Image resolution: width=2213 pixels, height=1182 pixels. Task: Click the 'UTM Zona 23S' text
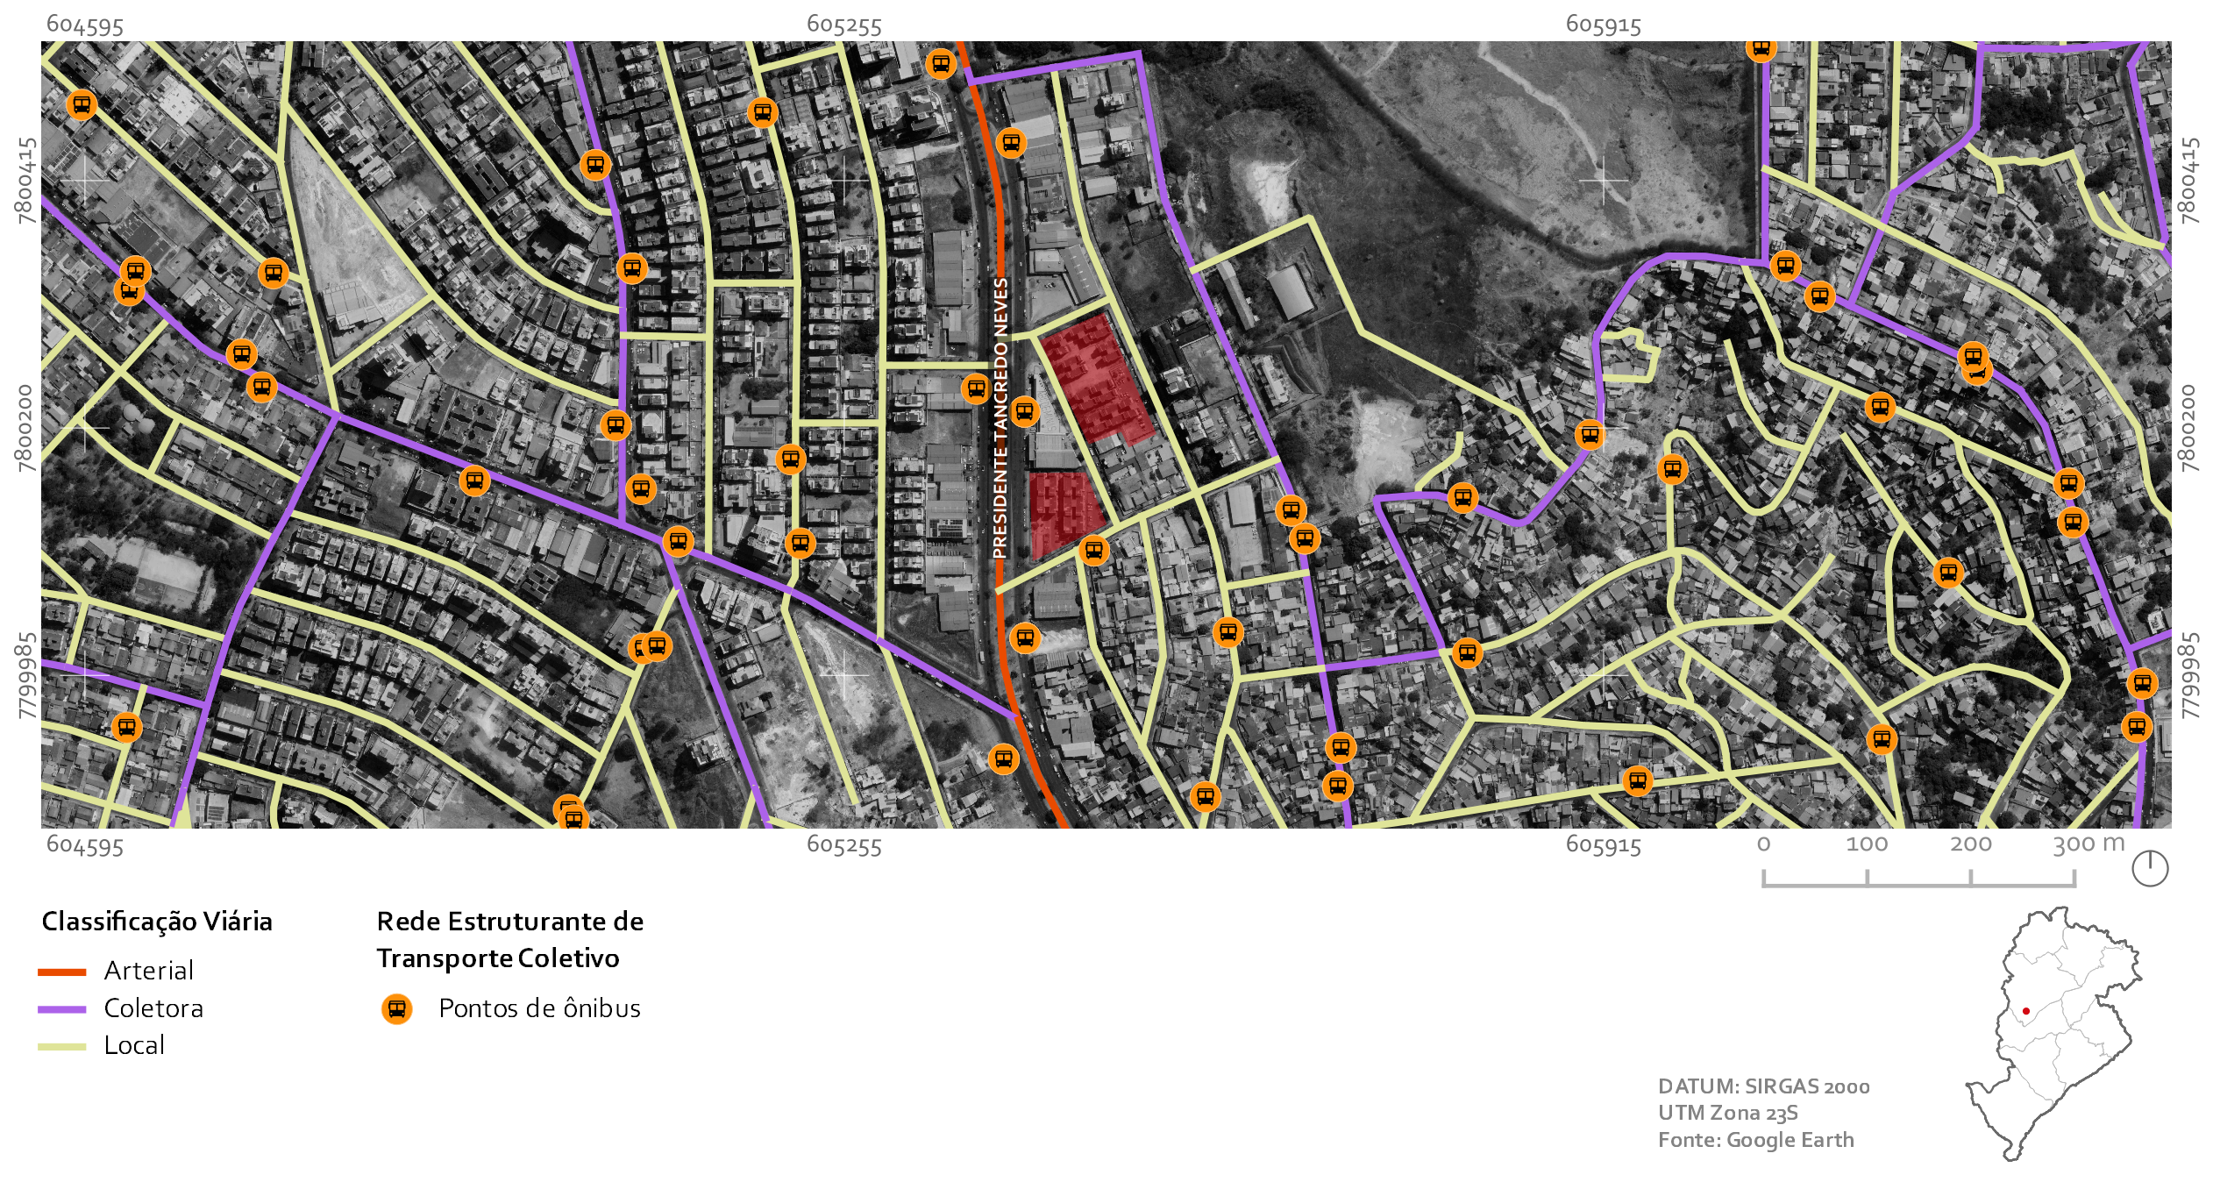pyautogui.click(x=1727, y=1114)
